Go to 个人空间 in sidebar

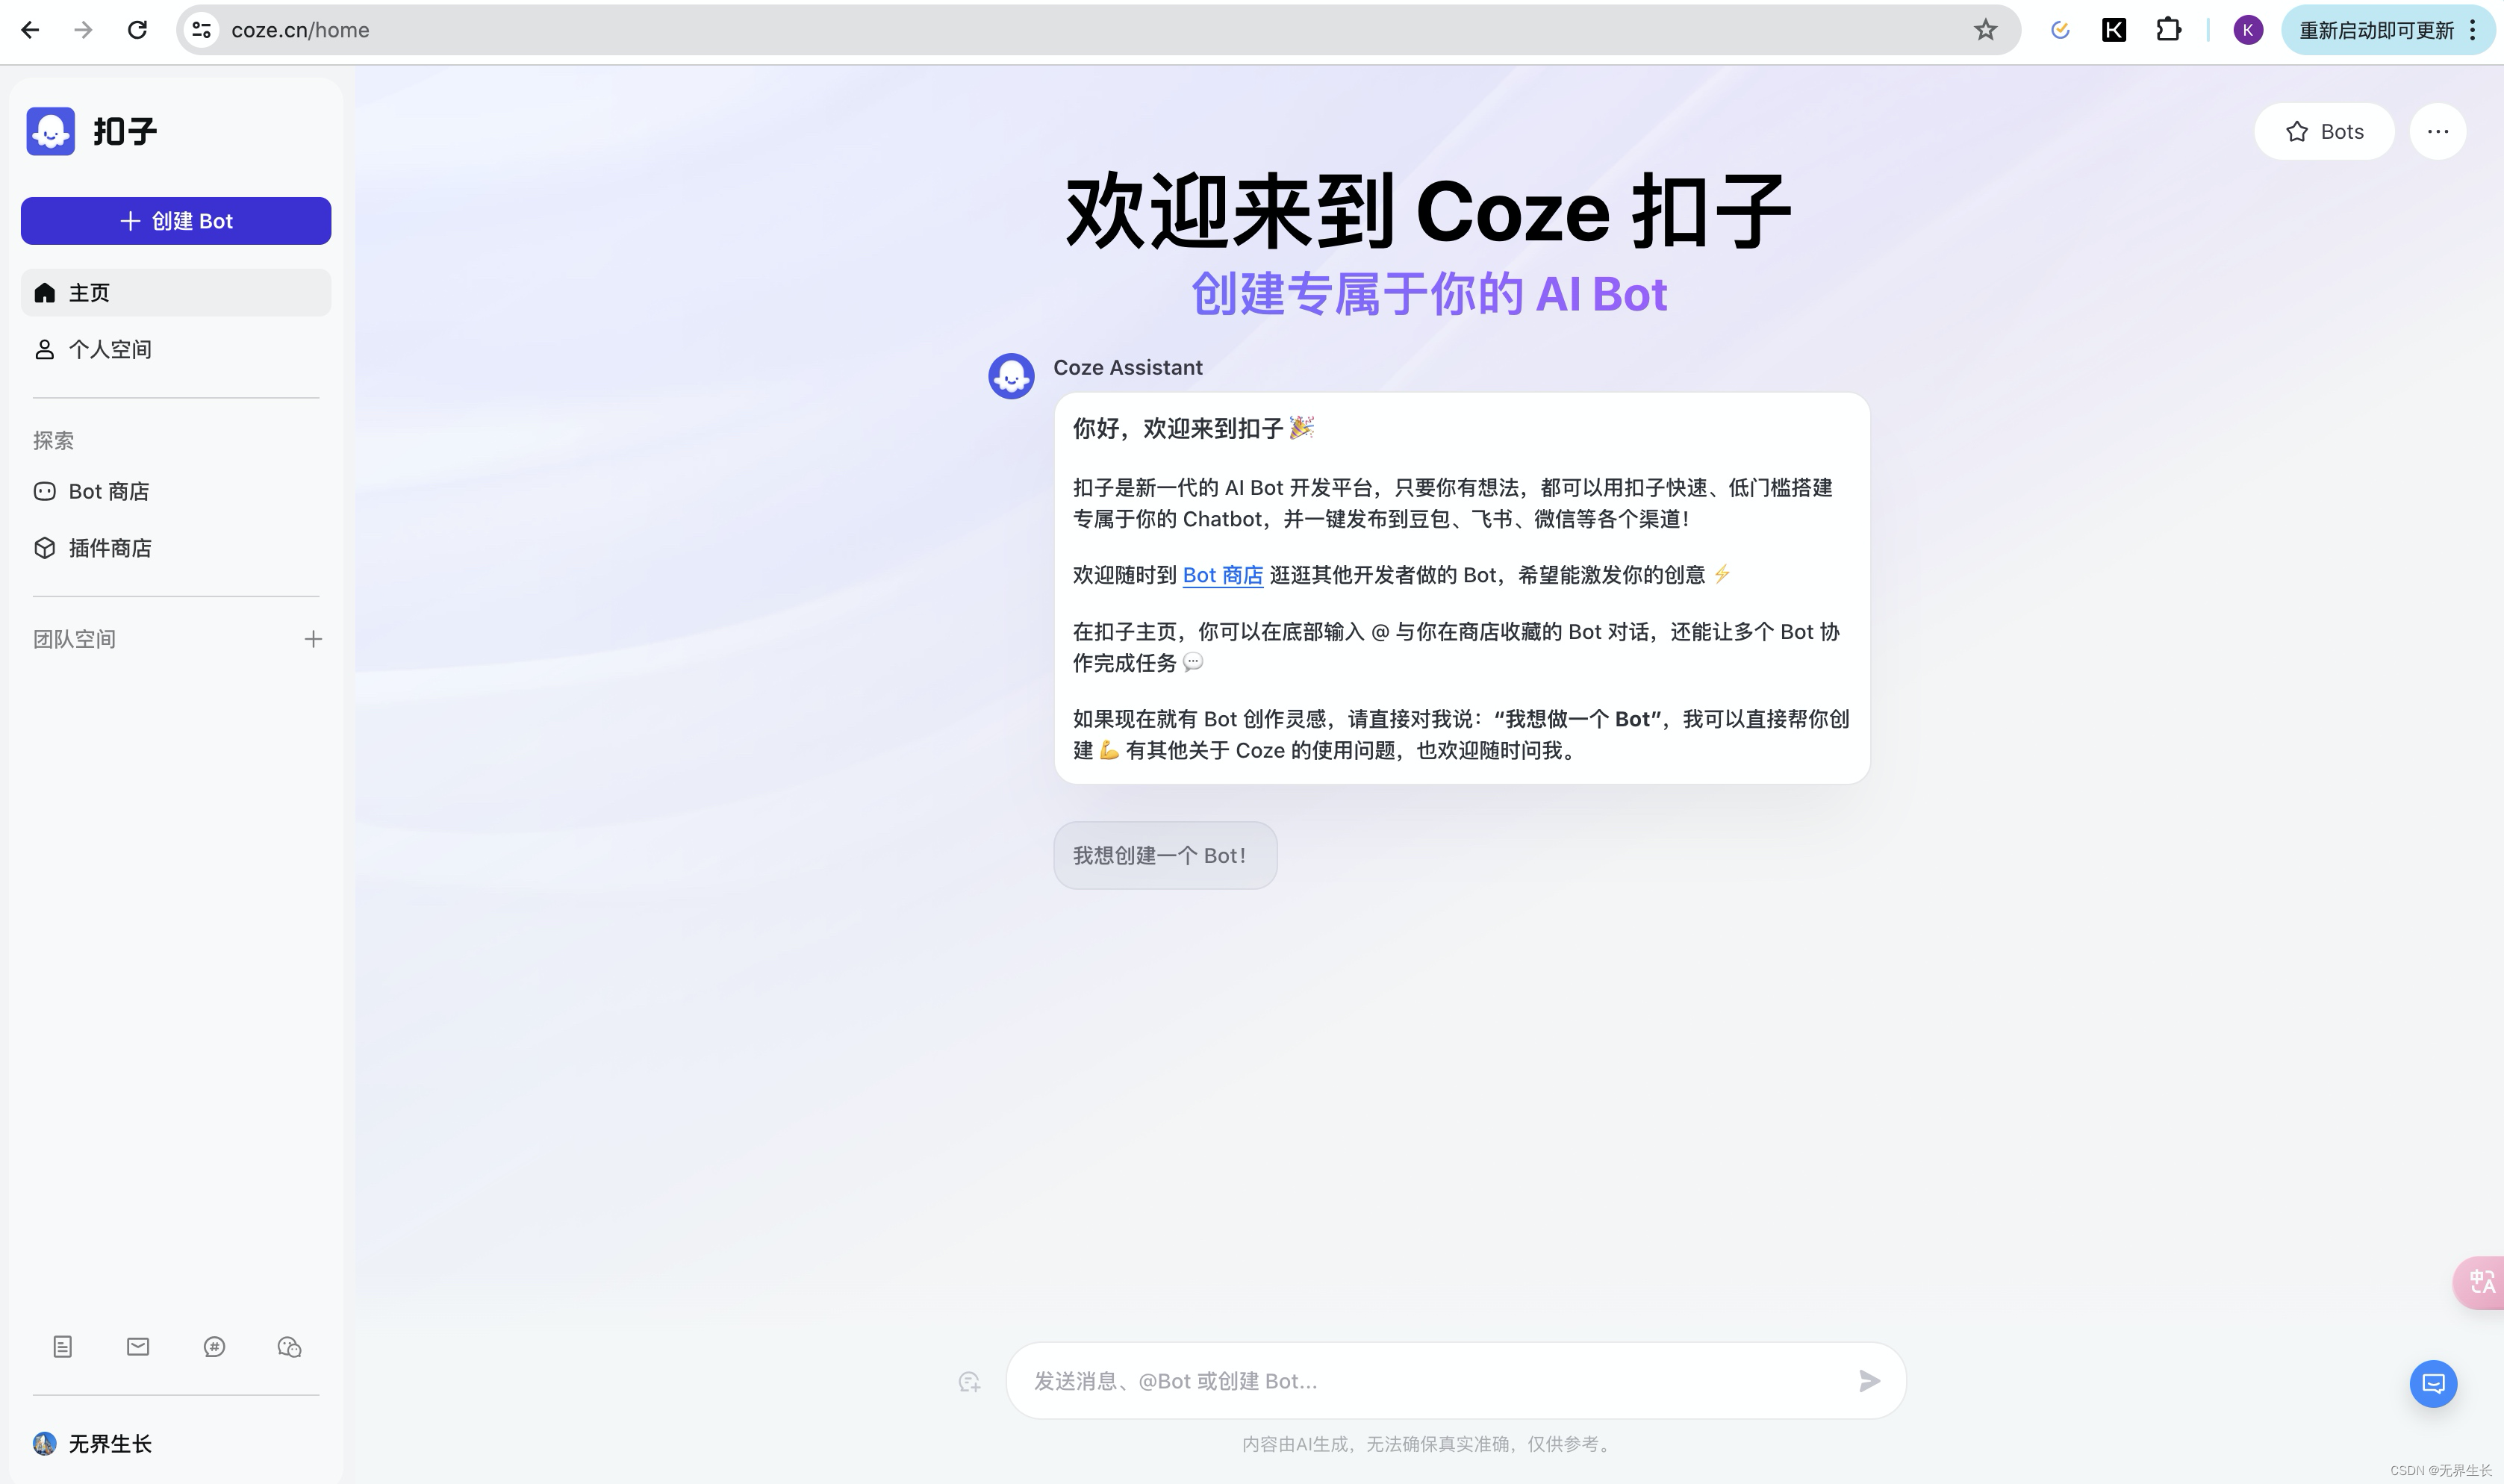(110, 349)
